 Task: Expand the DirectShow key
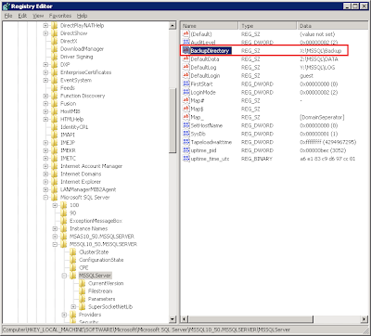(x=45, y=33)
